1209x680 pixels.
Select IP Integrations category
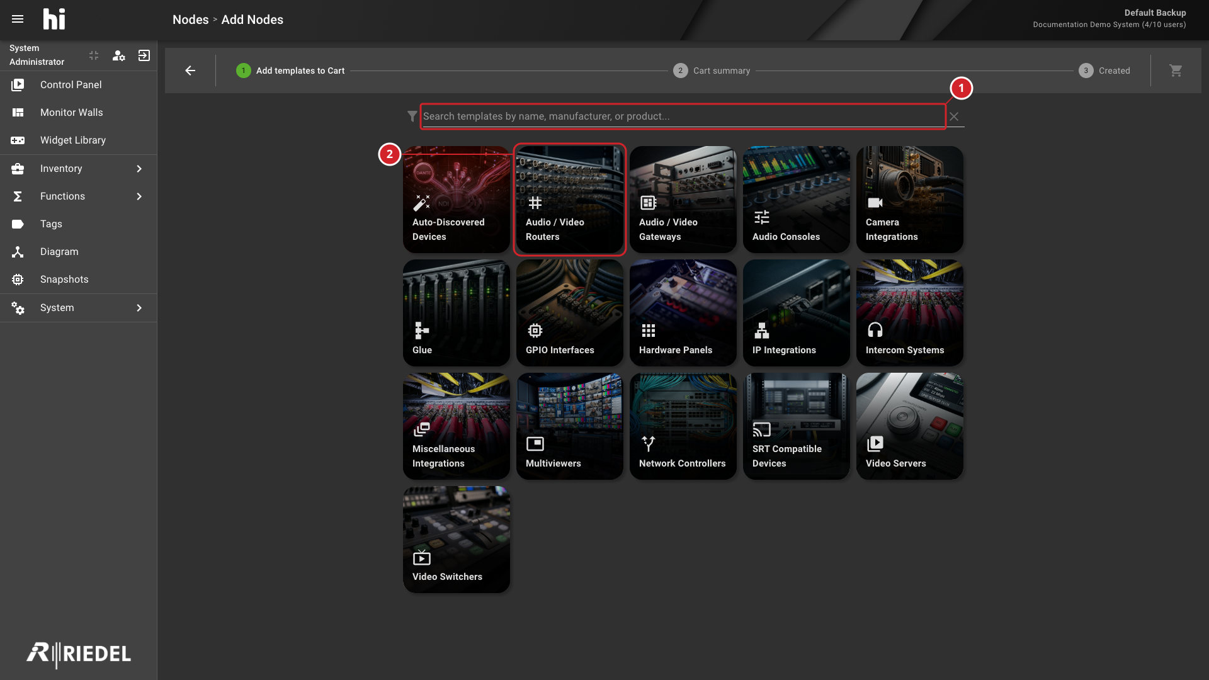(x=797, y=313)
